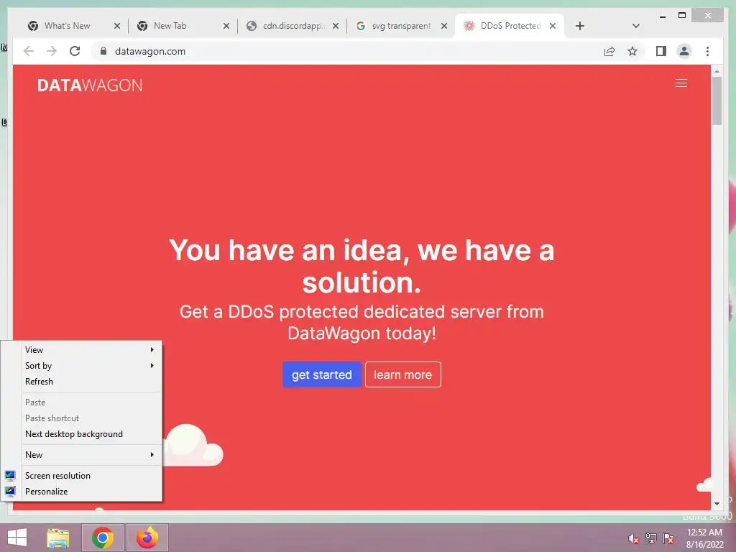Close the What's New tab

click(x=117, y=26)
